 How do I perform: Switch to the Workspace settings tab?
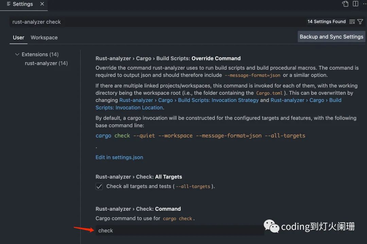pyautogui.click(x=44, y=37)
